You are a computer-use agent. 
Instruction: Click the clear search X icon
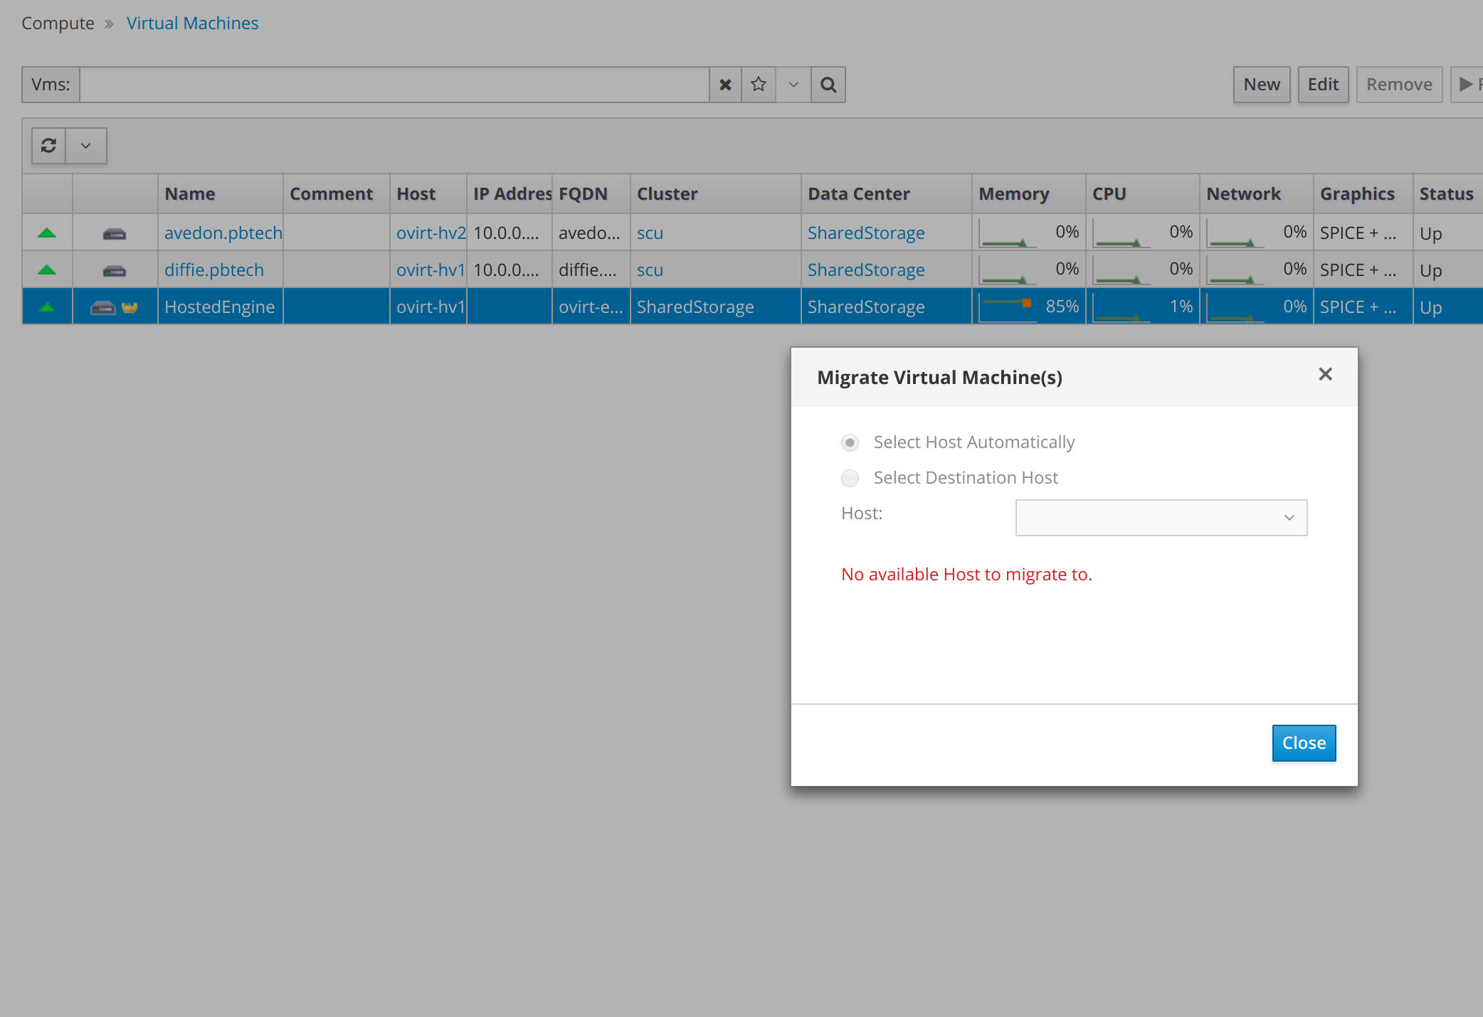[725, 85]
